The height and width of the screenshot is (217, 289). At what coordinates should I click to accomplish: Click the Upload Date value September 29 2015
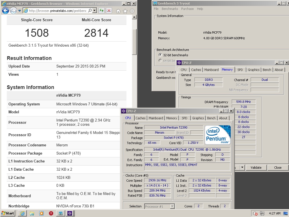[x=81, y=66]
